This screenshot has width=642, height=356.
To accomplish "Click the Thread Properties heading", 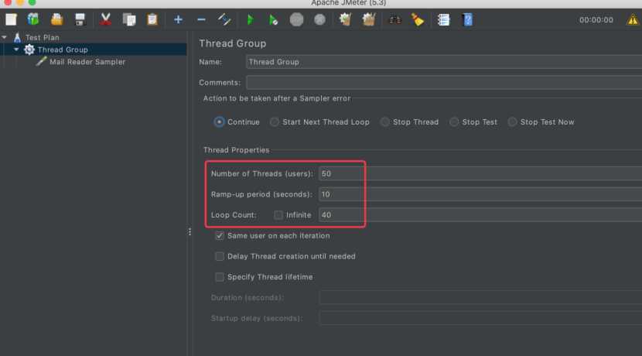I will coord(236,150).
